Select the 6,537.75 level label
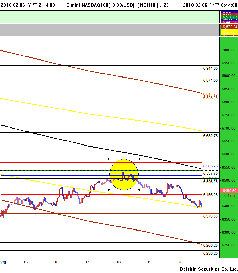 point(210,173)
